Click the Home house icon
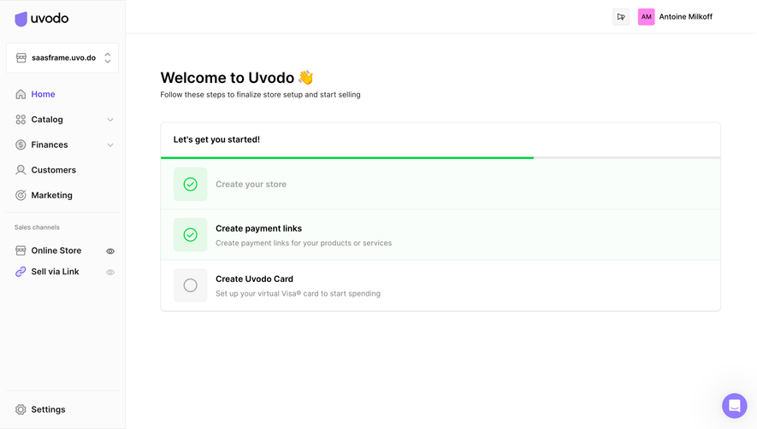This screenshot has height=429, width=757. tap(21, 94)
